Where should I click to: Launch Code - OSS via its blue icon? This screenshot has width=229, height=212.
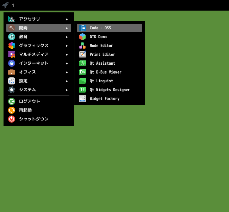coord(82,28)
